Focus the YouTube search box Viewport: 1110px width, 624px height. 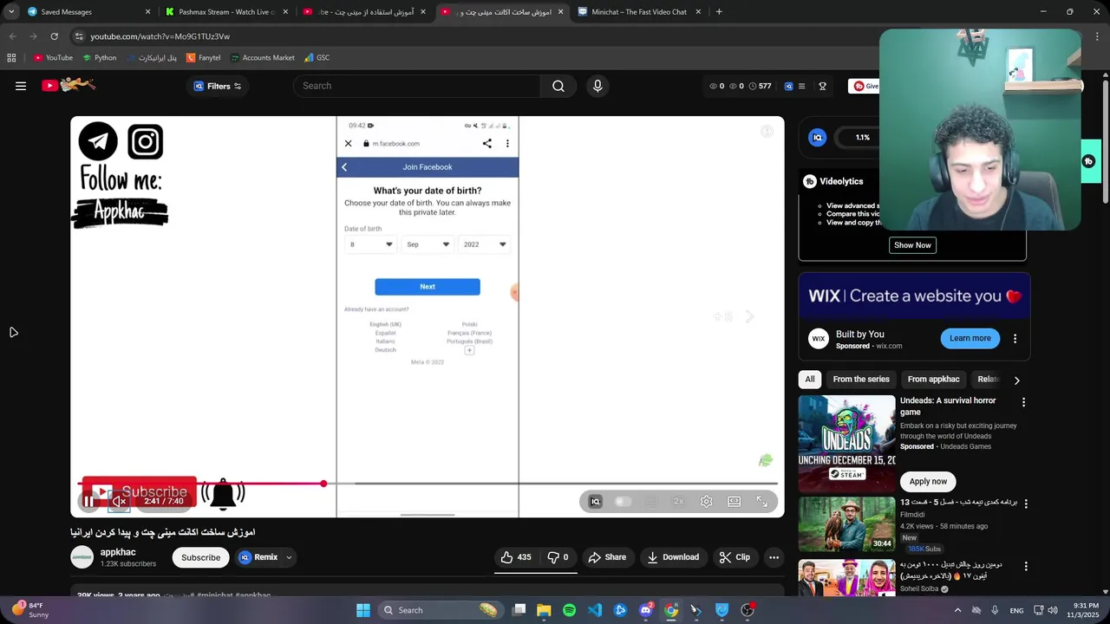pos(416,86)
